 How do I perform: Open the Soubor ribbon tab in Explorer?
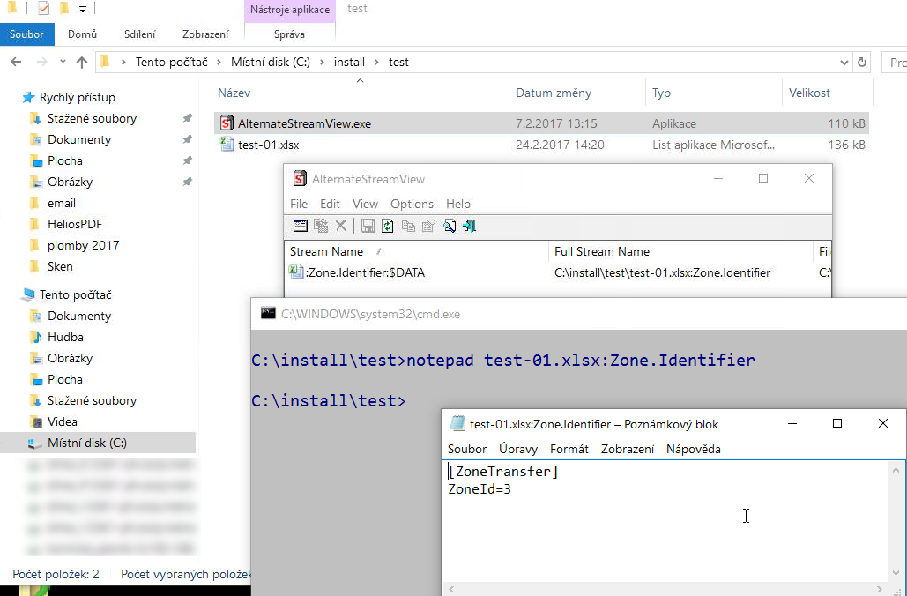point(26,34)
